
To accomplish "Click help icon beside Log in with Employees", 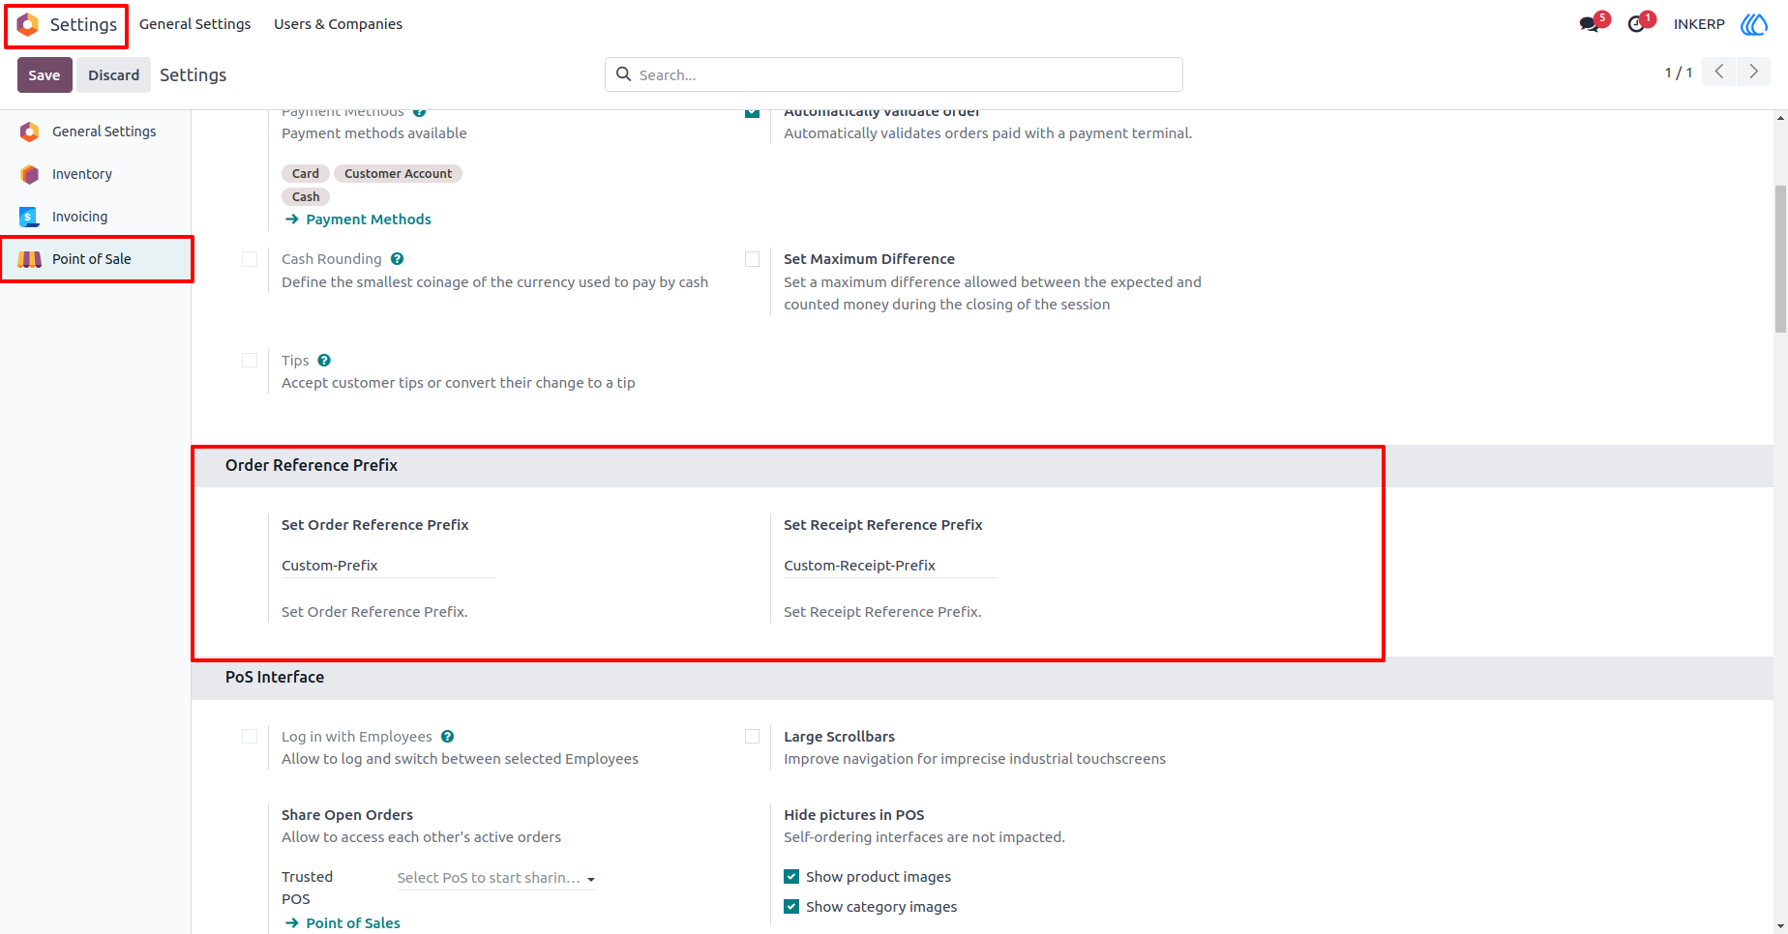I will coord(448,737).
